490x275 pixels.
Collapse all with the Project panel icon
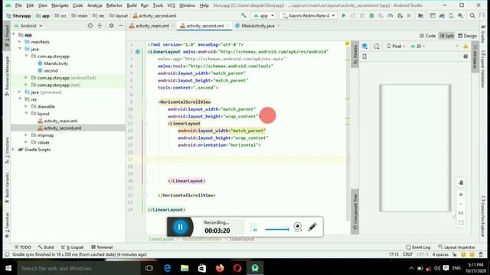pos(100,26)
